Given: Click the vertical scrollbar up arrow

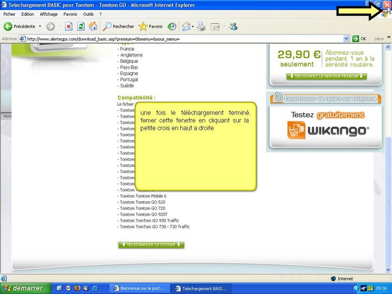Looking at the screenshot, I should [x=388, y=47].
